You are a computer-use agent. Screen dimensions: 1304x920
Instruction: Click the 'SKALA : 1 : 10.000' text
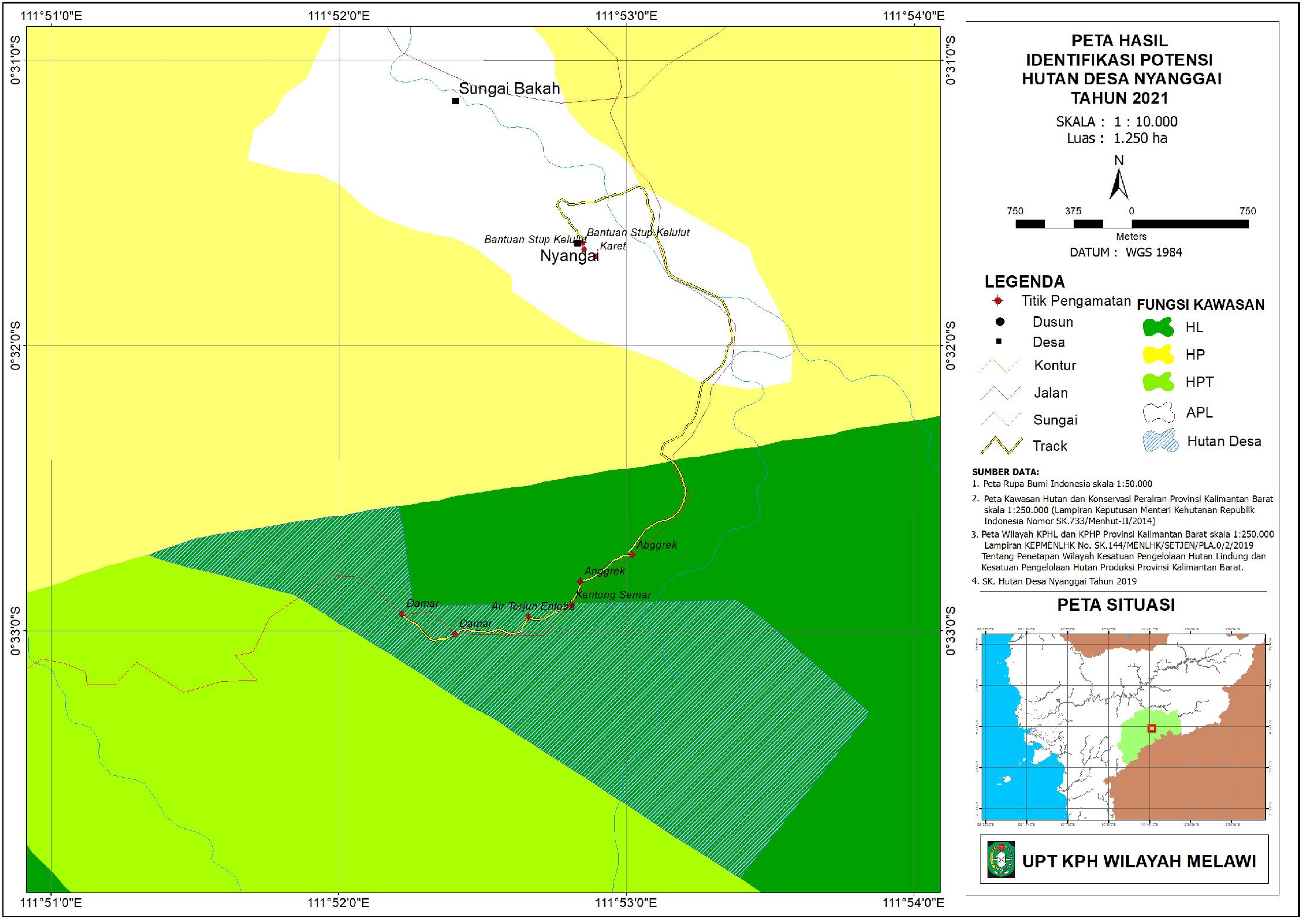click(x=1116, y=122)
